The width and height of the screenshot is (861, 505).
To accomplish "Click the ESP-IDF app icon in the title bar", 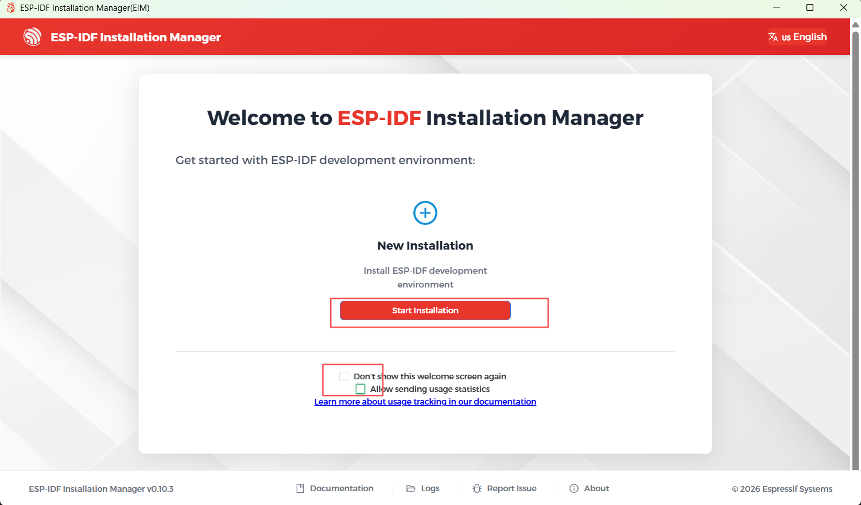I will [x=10, y=7].
